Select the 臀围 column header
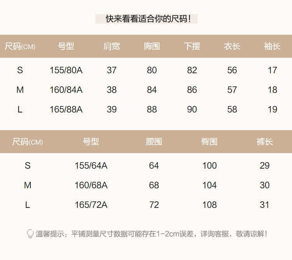 click(x=209, y=142)
